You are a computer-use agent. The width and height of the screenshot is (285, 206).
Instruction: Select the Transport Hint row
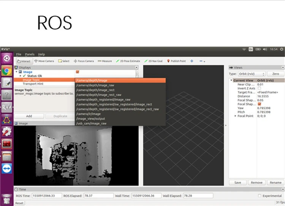pyautogui.click(x=44, y=84)
